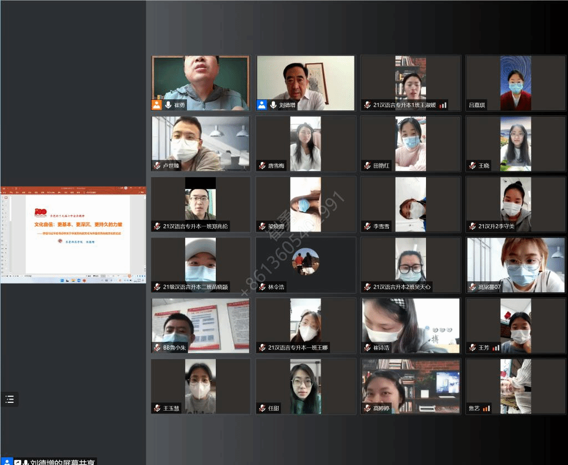
Task: Open the shared PowerPoint screen thumbnail
Action: [x=73, y=235]
